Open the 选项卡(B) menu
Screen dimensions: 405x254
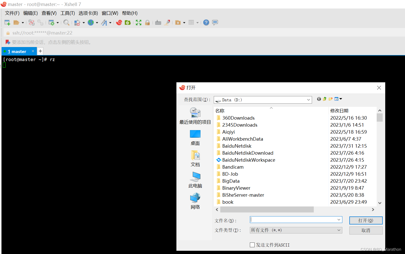pos(88,13)
